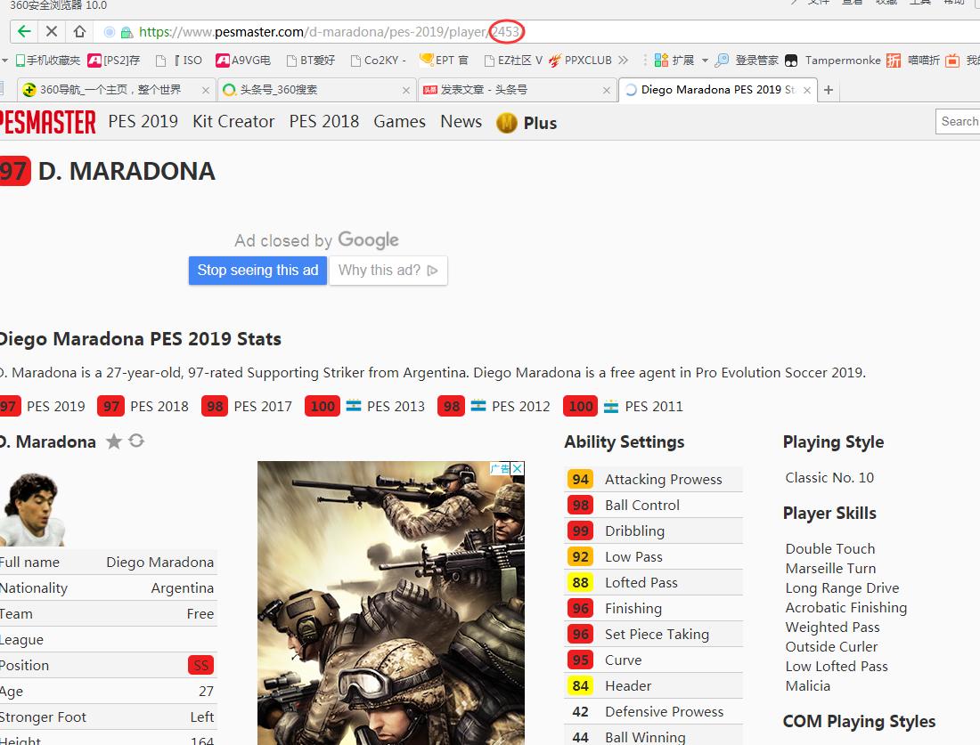980x745 pixels.
Task: Click the PESMASTER site logo
Action: pyautogui.click(x=47, y=122)
